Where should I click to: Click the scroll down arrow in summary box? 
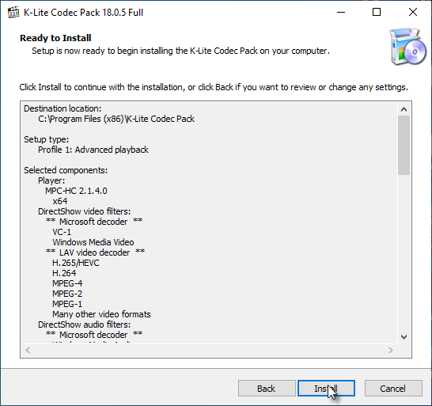click(x=404, y=337)
